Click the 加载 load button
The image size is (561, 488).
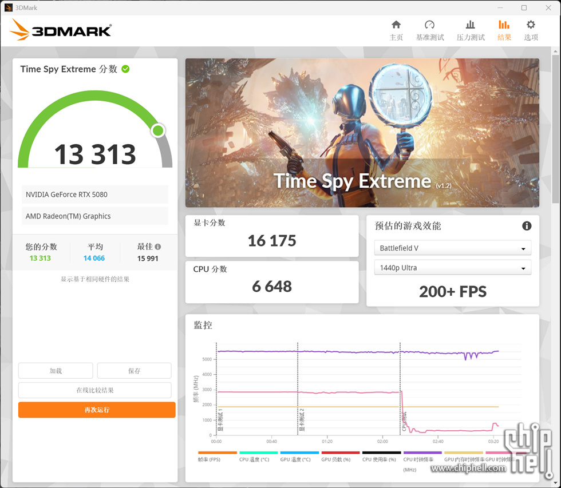56,371
